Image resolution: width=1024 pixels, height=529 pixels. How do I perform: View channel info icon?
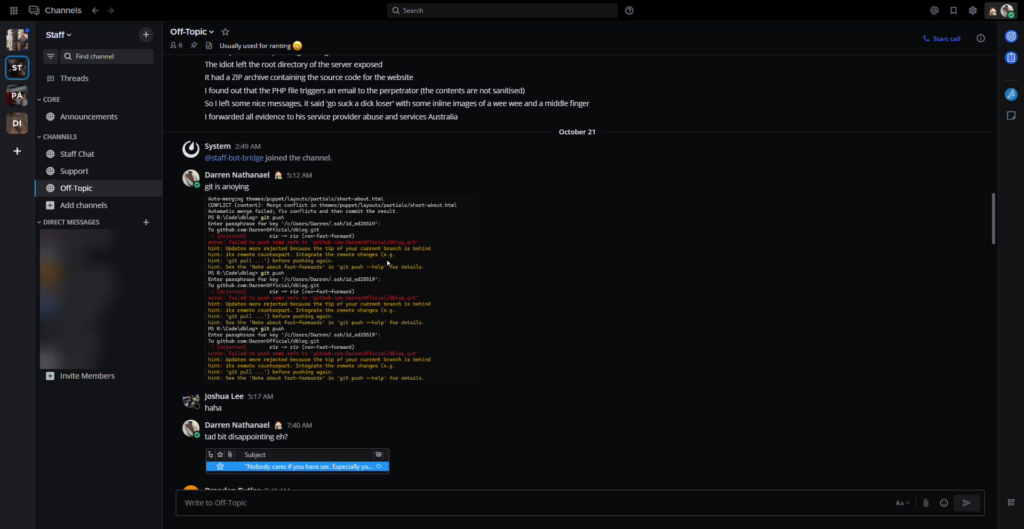pos(980,38)
